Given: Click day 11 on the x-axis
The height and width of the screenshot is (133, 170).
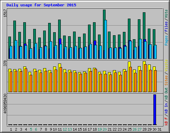Looking at the screenshot, I should [60, 129].
